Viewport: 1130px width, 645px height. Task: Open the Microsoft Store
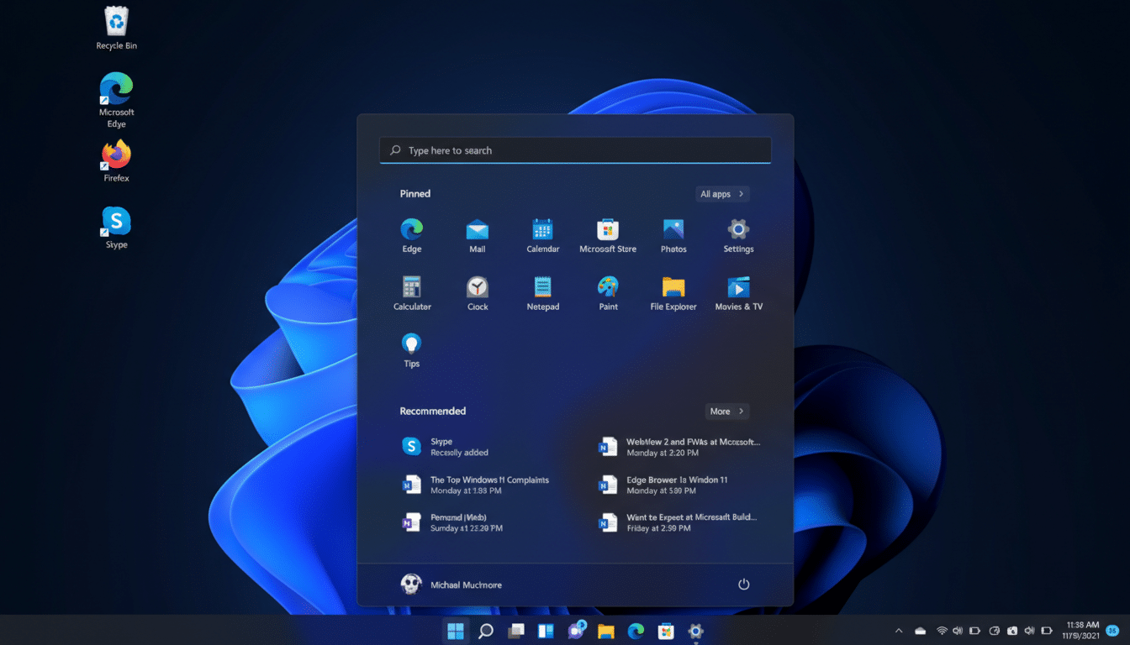coord(607,234)
